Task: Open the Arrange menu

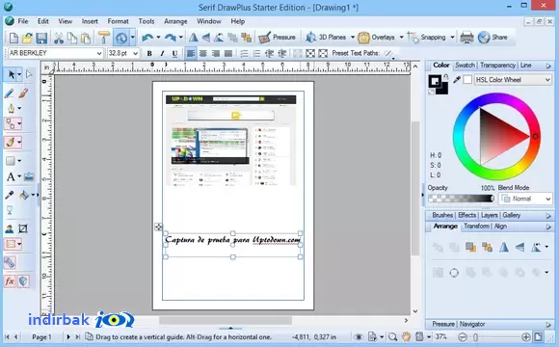Action: pyautogui.click(x=175, y=21)
